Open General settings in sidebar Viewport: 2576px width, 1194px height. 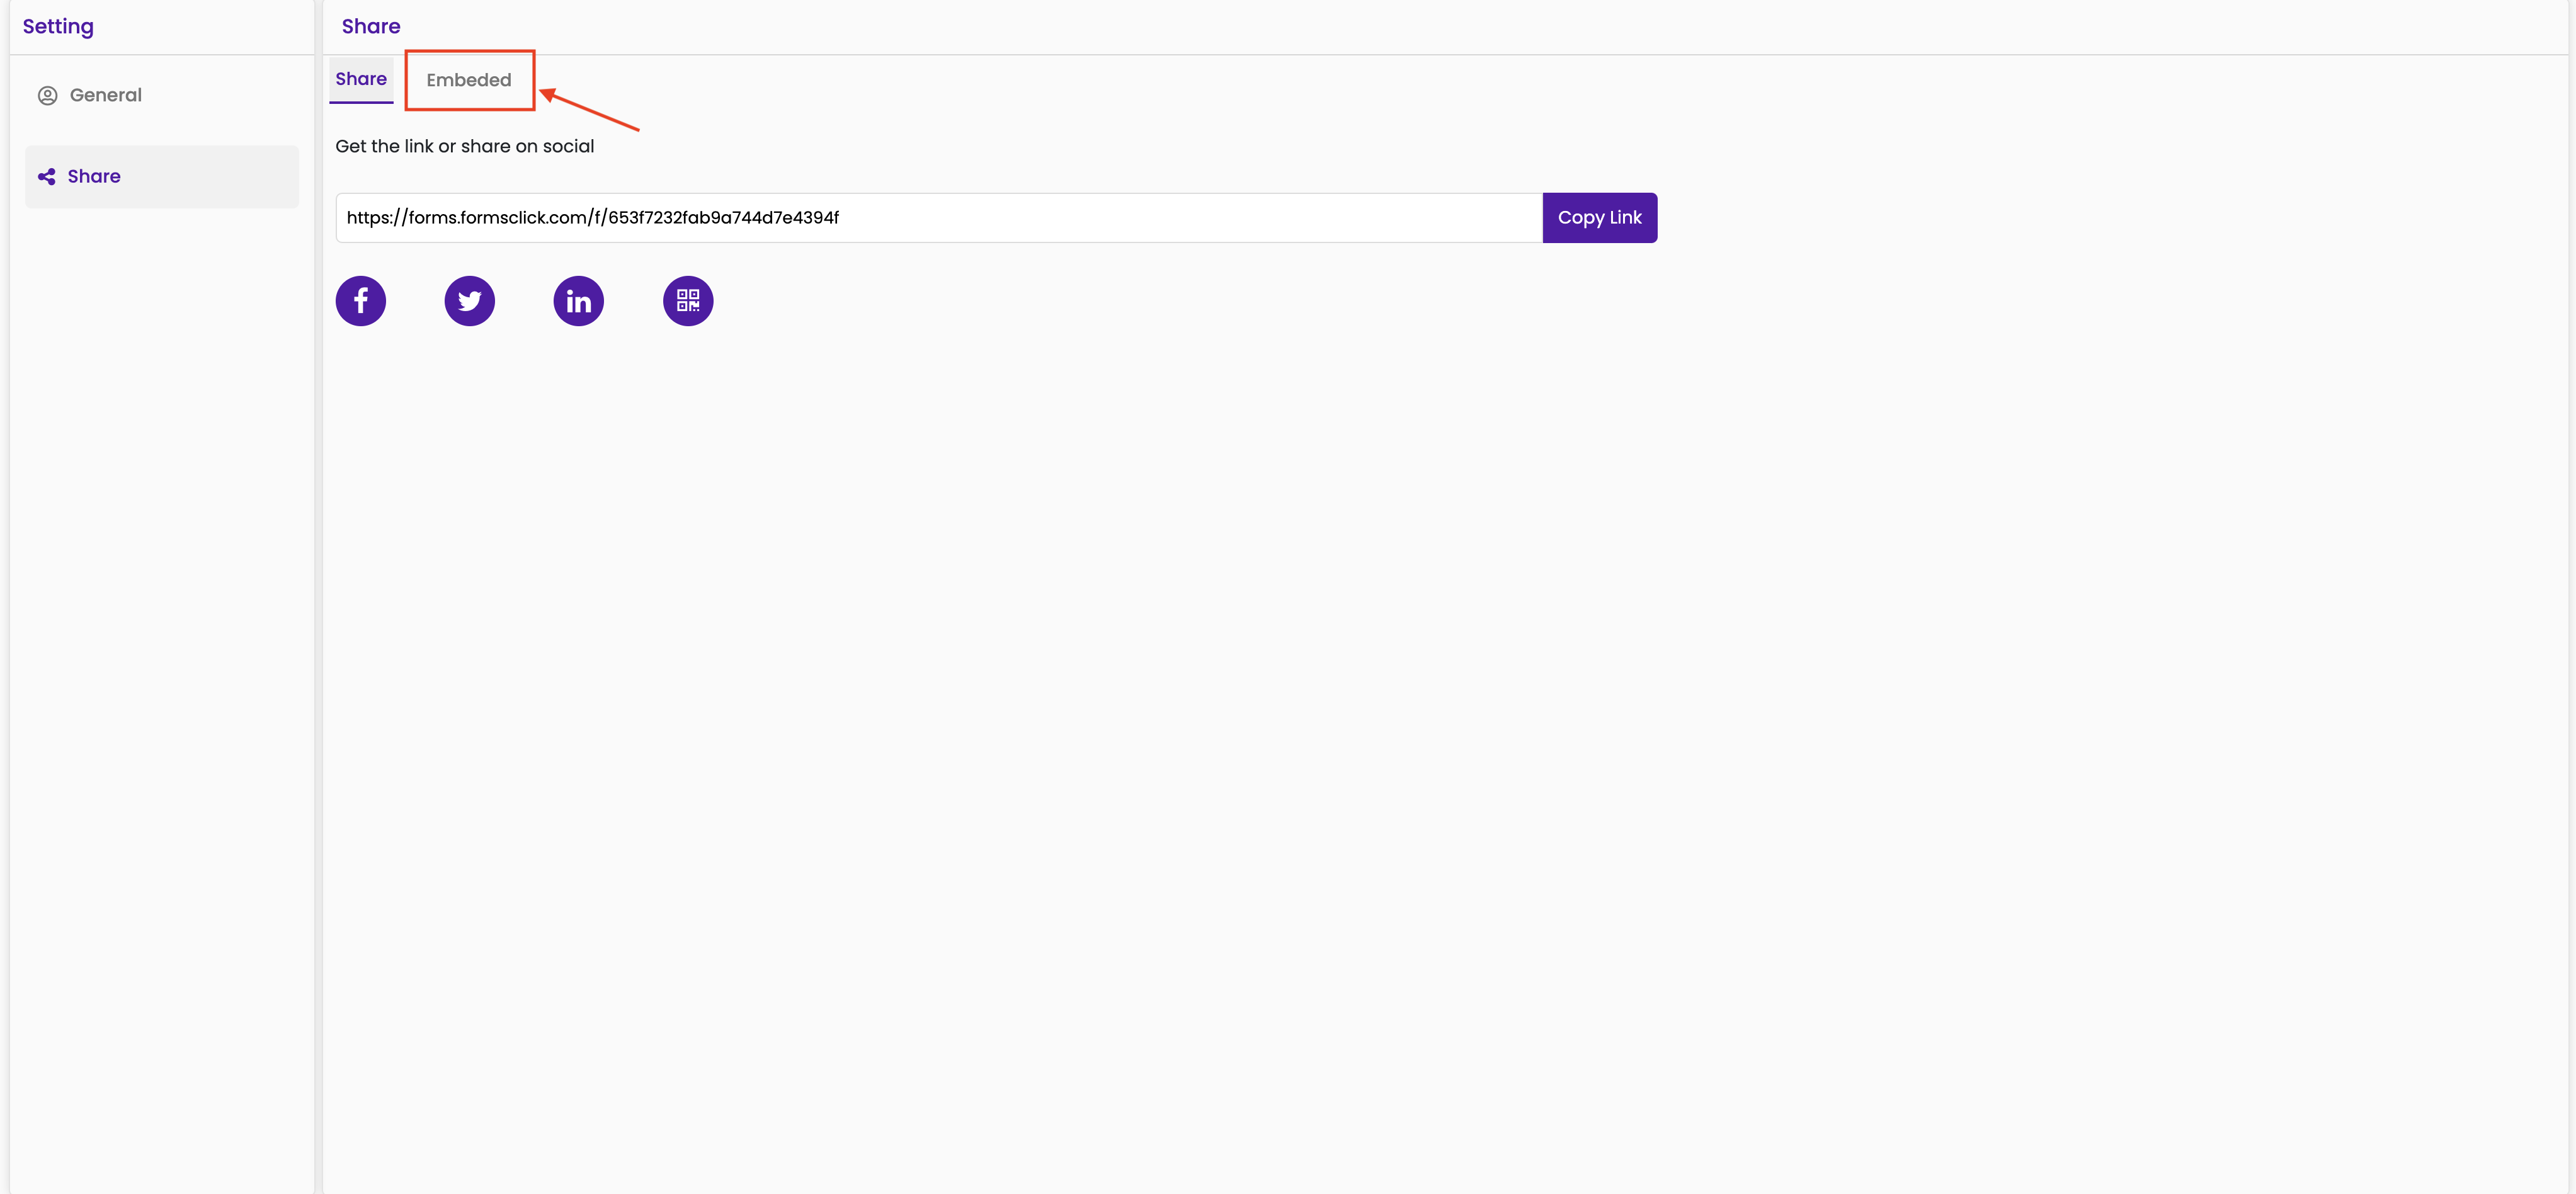pyautogui.click(x=162, y=96)
